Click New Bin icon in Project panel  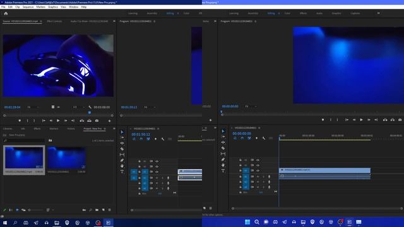97,210
